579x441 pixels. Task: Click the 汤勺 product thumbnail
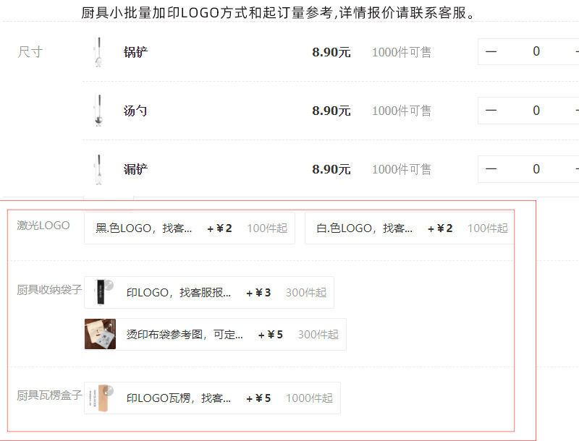(98, 111)
